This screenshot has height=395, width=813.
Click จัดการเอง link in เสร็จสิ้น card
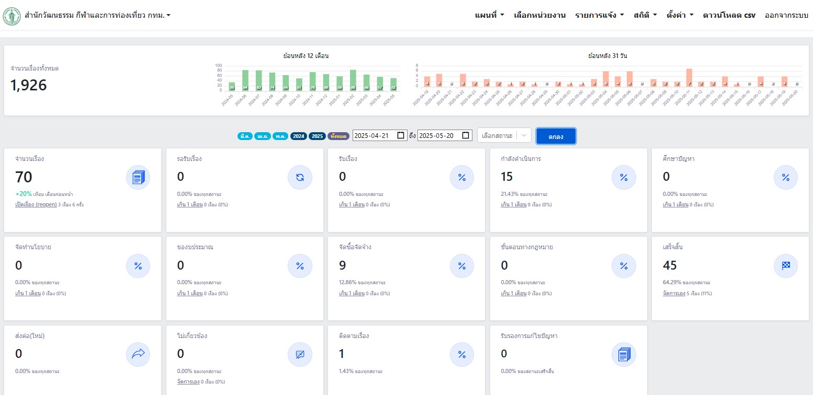[674, 293]
